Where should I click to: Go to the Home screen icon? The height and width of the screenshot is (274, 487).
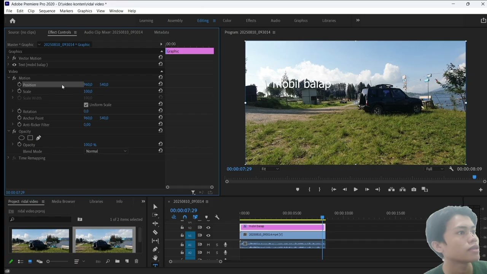(13, 21)
